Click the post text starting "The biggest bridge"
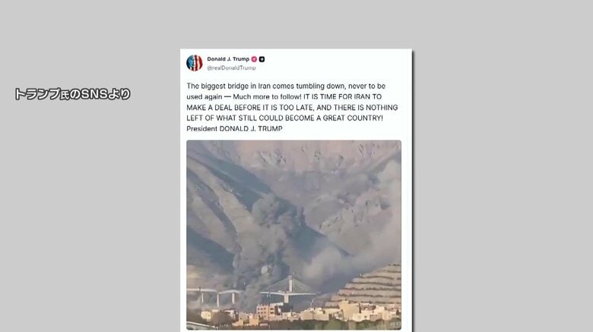Viewport: 593px width, 332px height. point(292,108)
